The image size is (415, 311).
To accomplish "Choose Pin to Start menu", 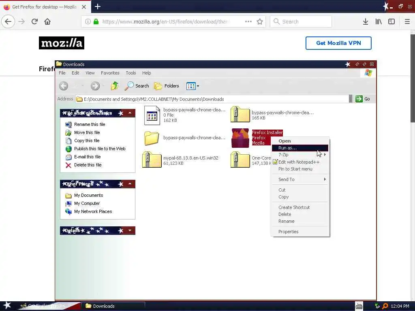I will point(300,169).
